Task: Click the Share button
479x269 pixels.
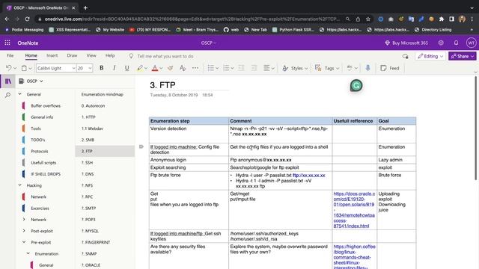Action: click(x=463, y=56)
